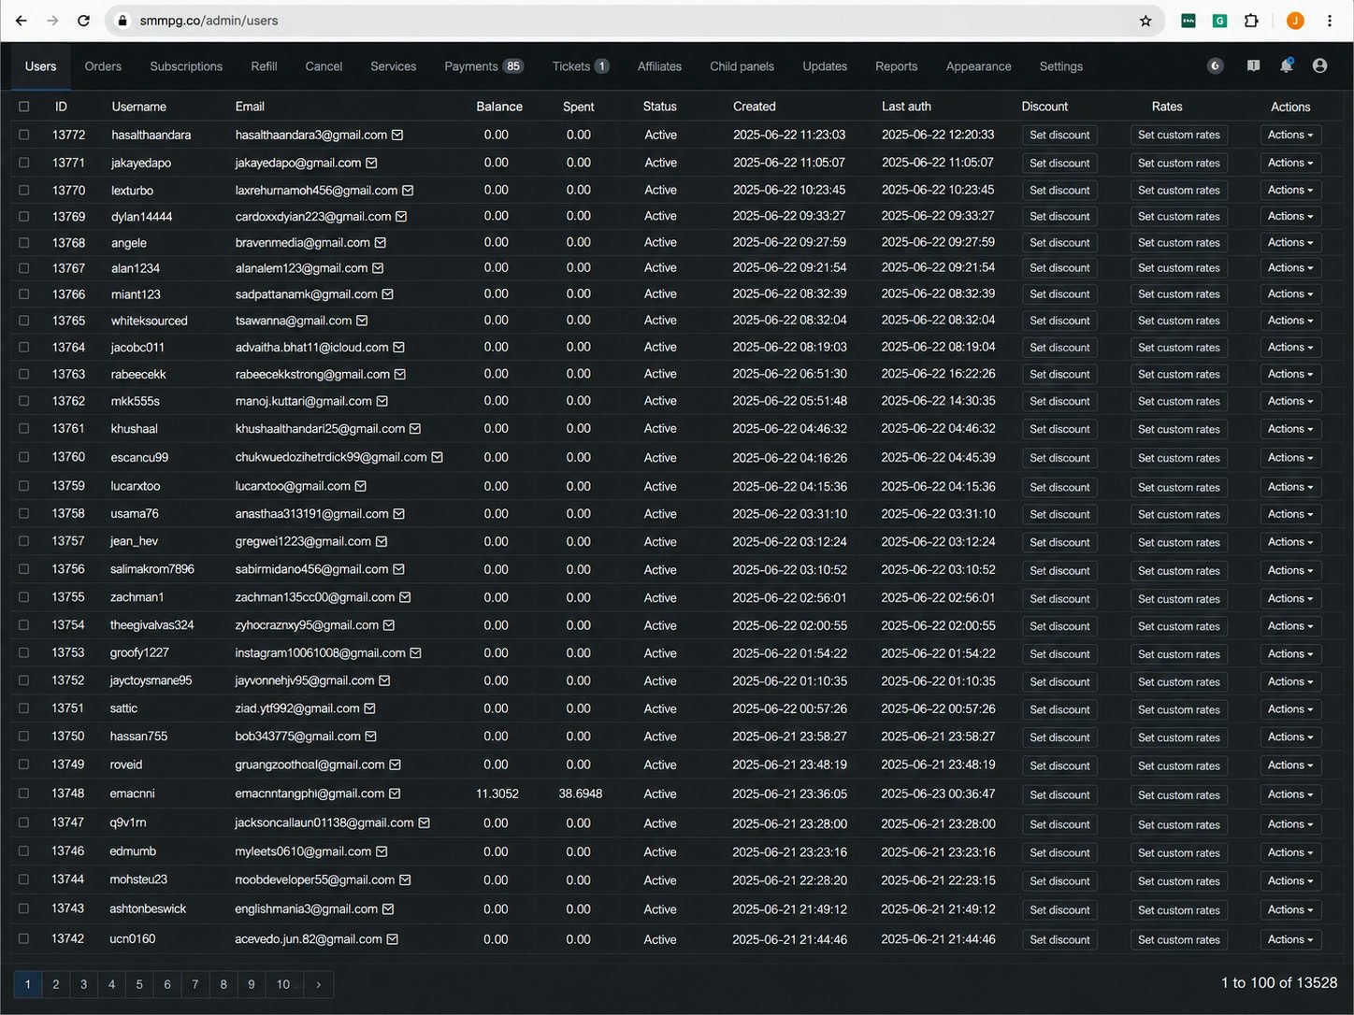The width and height of the screenshot is (1354, 1015).
Task: Expand Actions for user usama76
Action: (1290, 514)
